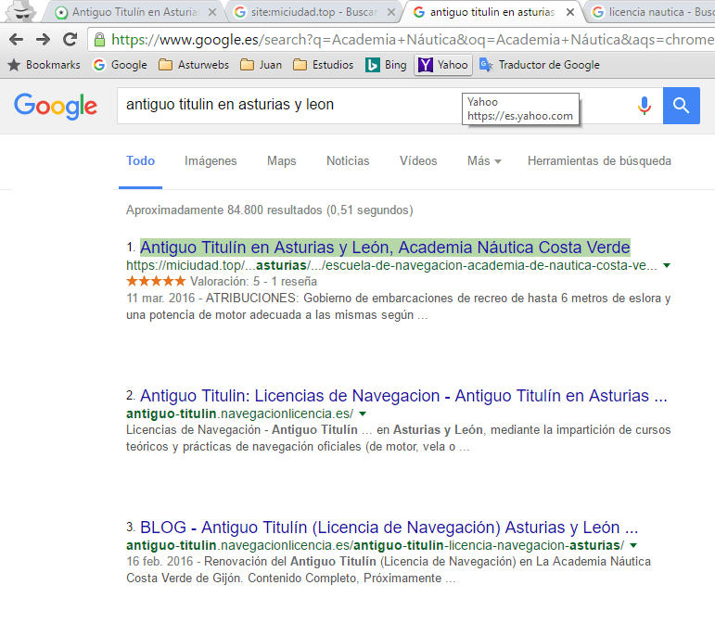Screen dimensions: 715x636
Task: Click the five-star rating Valoración
Action: [156, 281]
